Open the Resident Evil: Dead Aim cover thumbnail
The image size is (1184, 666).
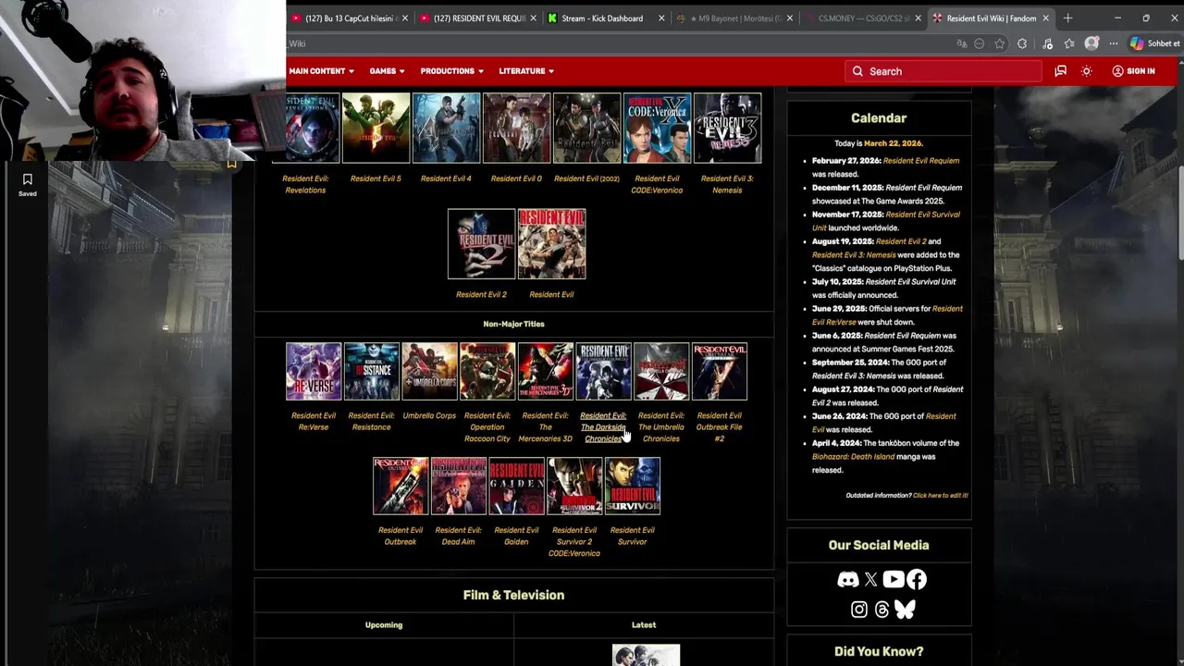click(x=459, y=486)
